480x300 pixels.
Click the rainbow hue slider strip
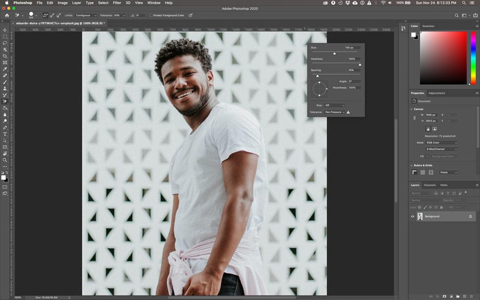pos(473,58)
